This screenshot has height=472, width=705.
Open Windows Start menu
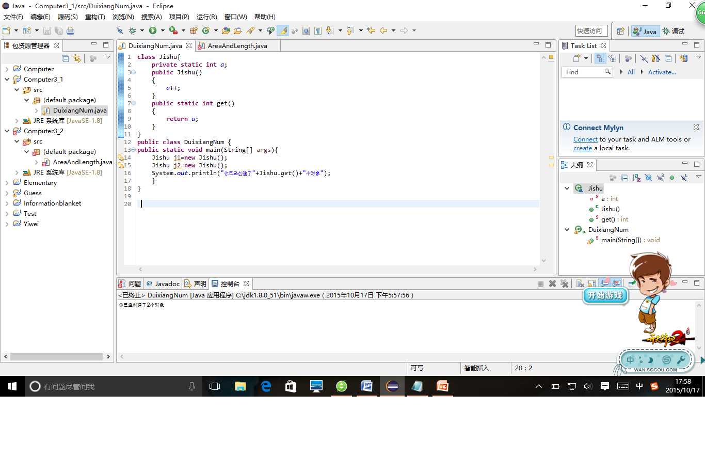point(12,386)
